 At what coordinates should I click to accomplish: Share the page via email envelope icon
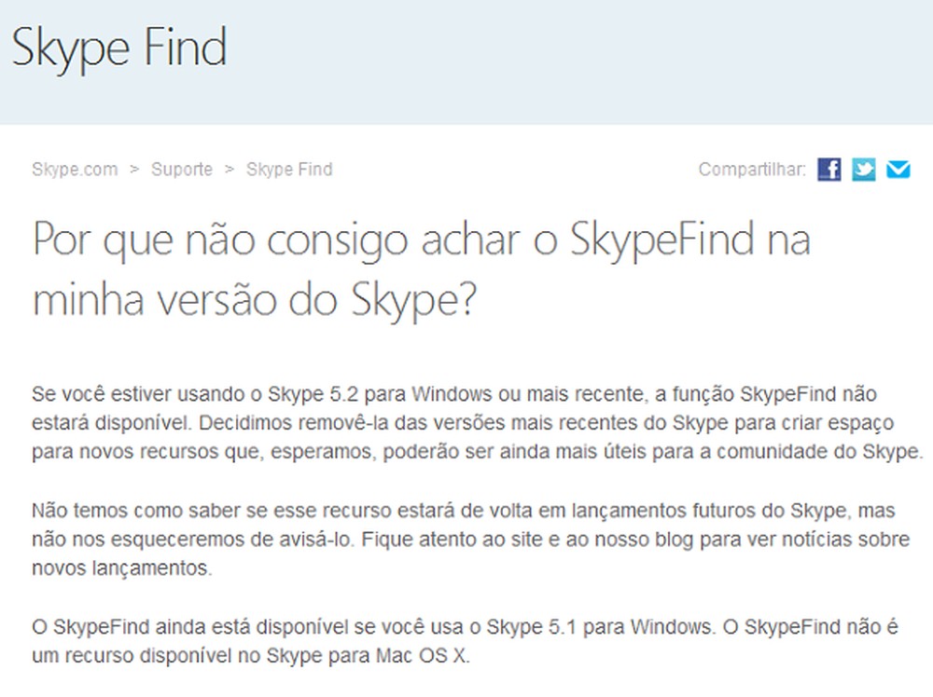(898, 170)
